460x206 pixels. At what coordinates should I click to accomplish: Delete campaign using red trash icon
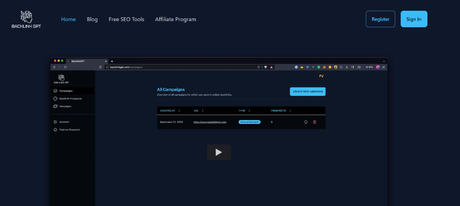pos(315,122)
